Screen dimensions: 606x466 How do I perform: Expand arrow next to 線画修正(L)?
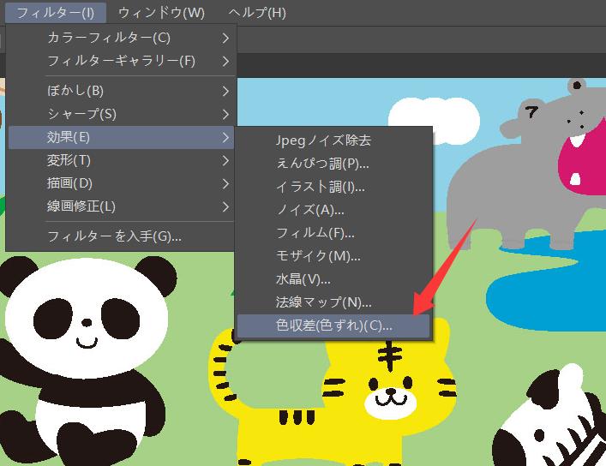click(x=225, y=206)
